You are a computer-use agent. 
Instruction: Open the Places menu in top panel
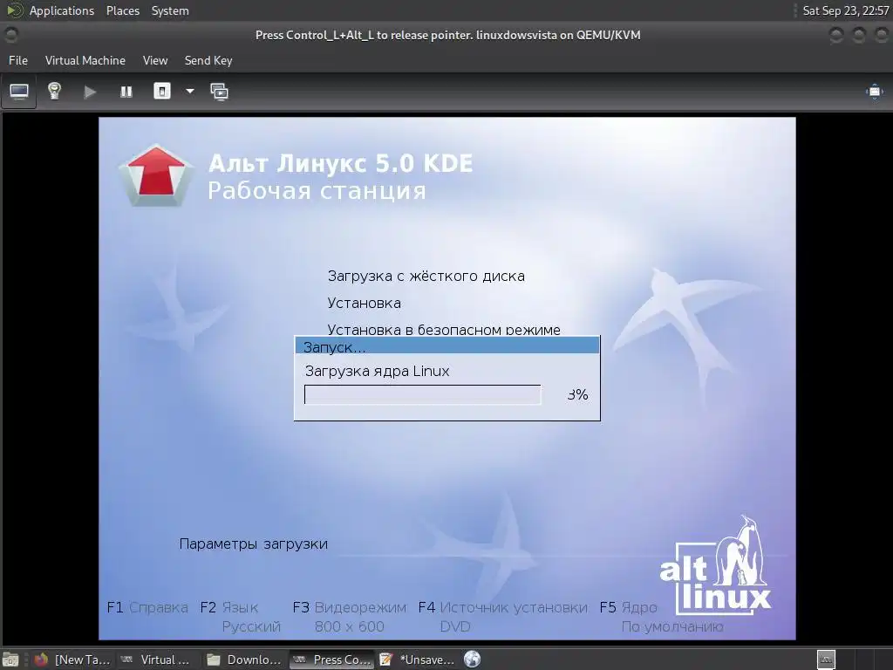point(123,10)
